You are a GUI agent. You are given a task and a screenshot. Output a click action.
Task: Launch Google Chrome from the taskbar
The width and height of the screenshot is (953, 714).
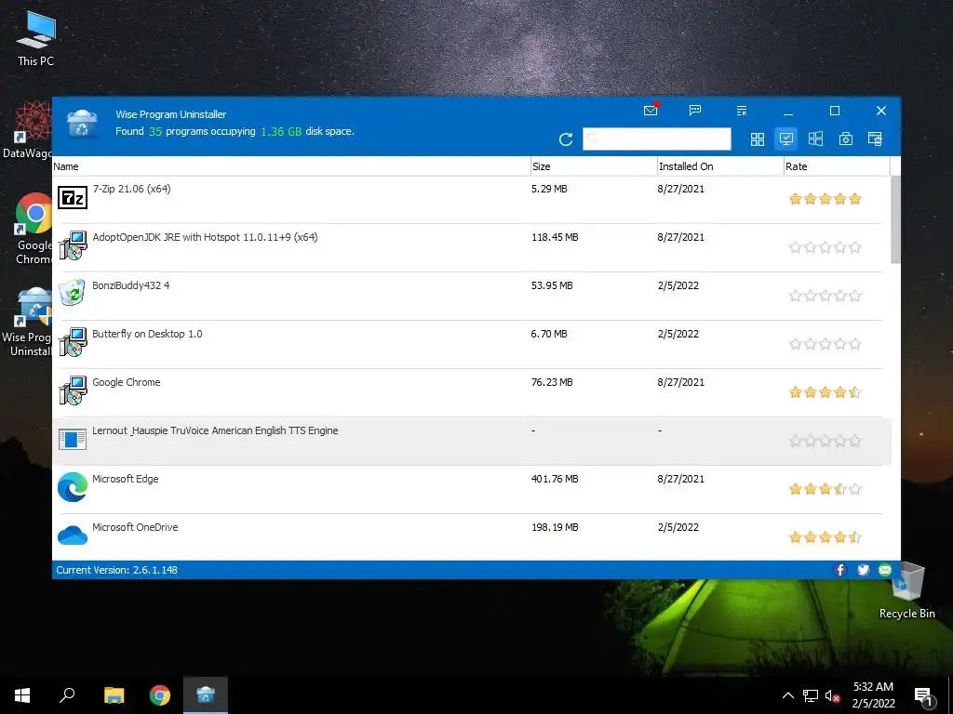(160, 695)
